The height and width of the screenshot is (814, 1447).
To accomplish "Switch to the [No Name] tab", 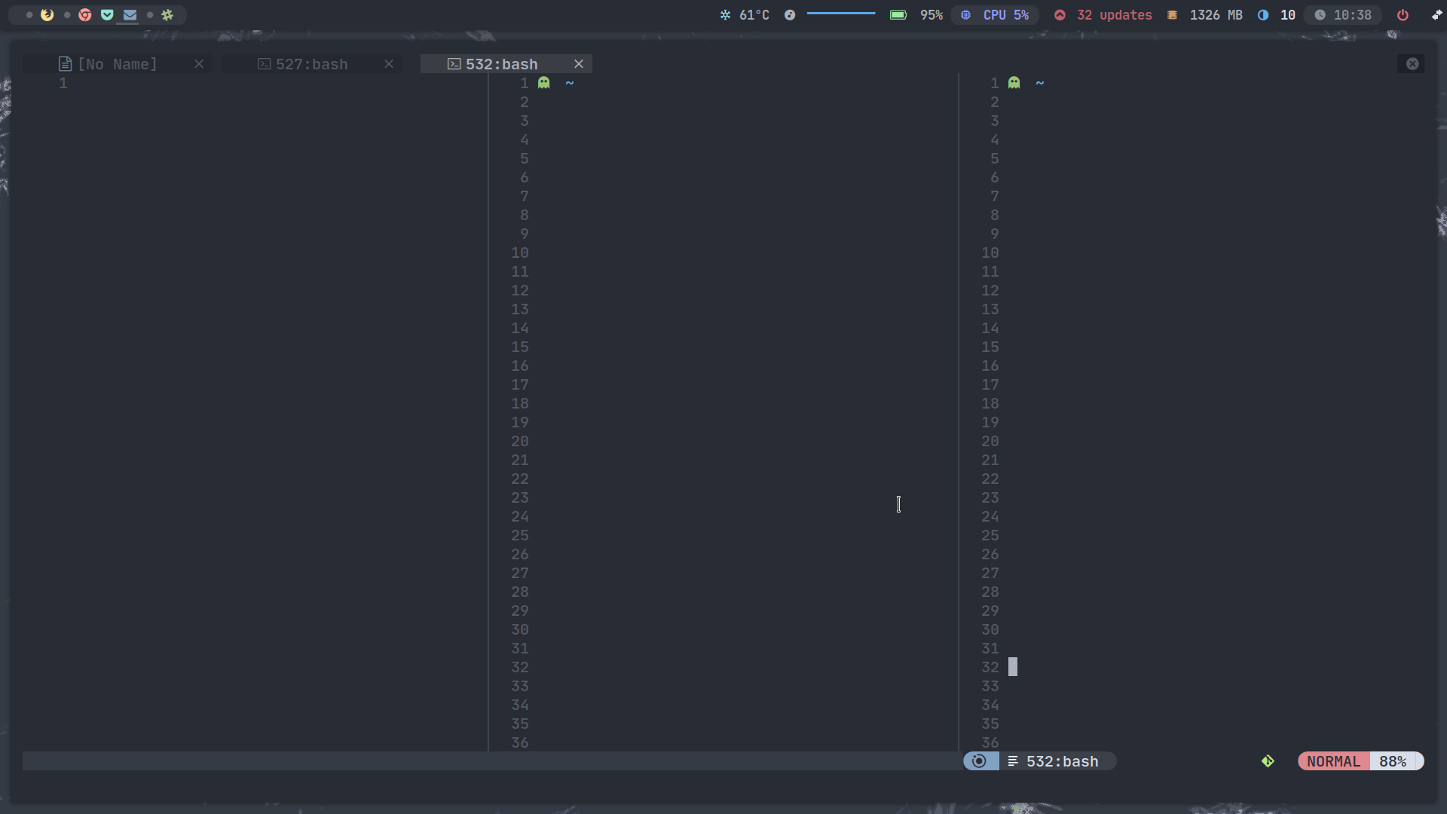I will tap(117, 64).
